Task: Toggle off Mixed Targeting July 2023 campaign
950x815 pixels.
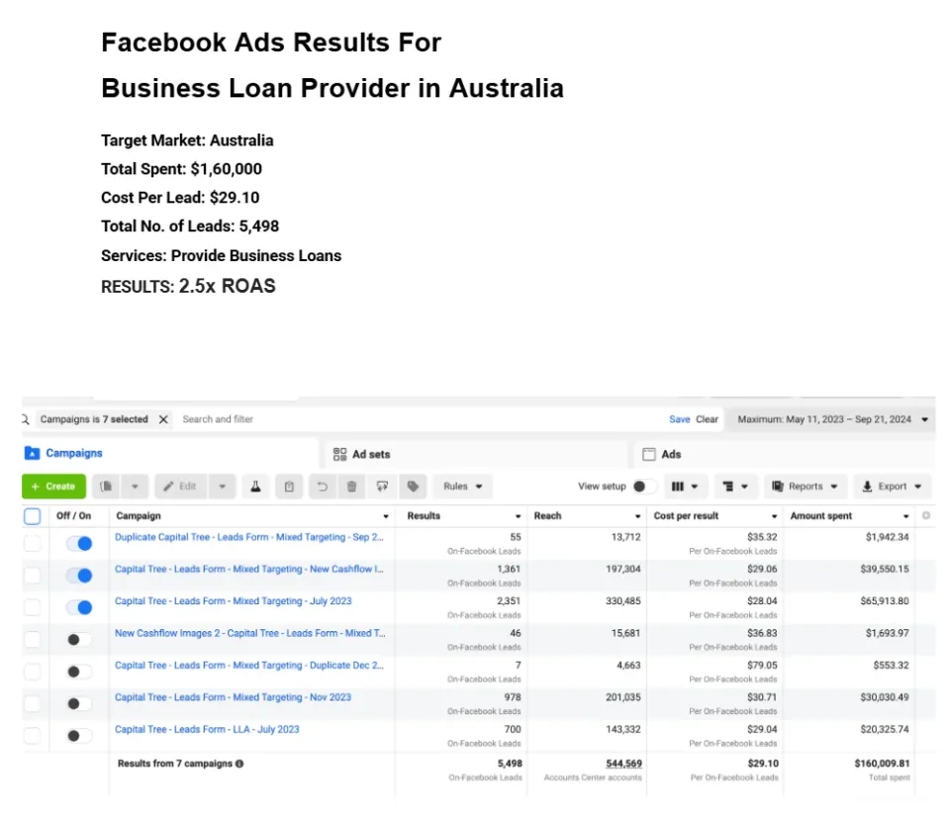Action: (79, 607)
